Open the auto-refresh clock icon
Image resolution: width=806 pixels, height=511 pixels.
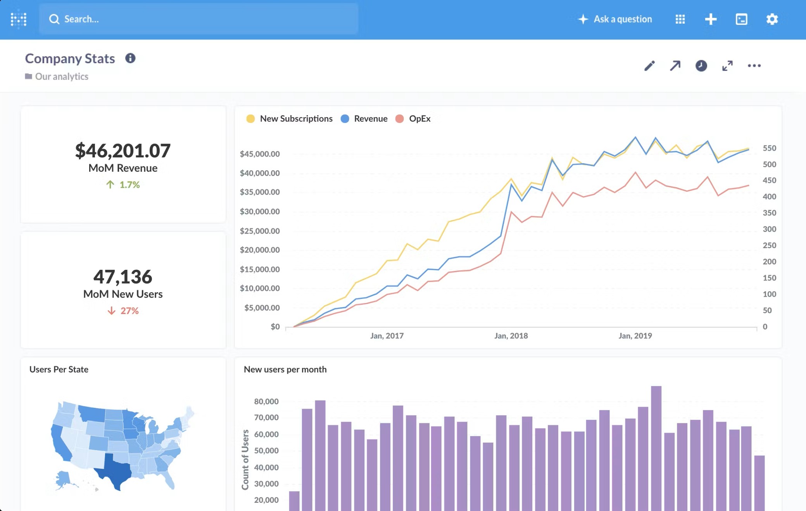pyautogui.click(x=701, y=66)
